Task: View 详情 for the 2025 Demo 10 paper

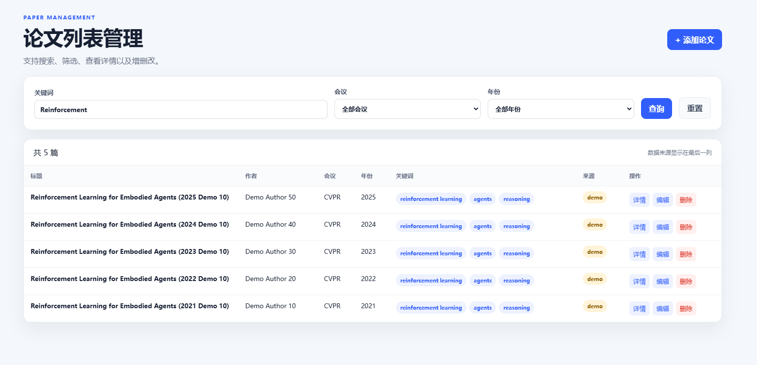Action: 640,200
